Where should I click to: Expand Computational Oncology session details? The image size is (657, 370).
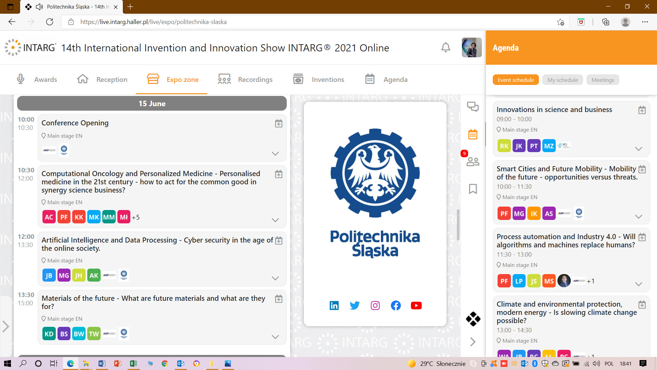(275, 220)
